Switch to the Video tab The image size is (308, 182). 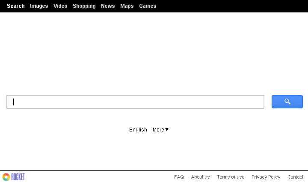click(60, 6)
